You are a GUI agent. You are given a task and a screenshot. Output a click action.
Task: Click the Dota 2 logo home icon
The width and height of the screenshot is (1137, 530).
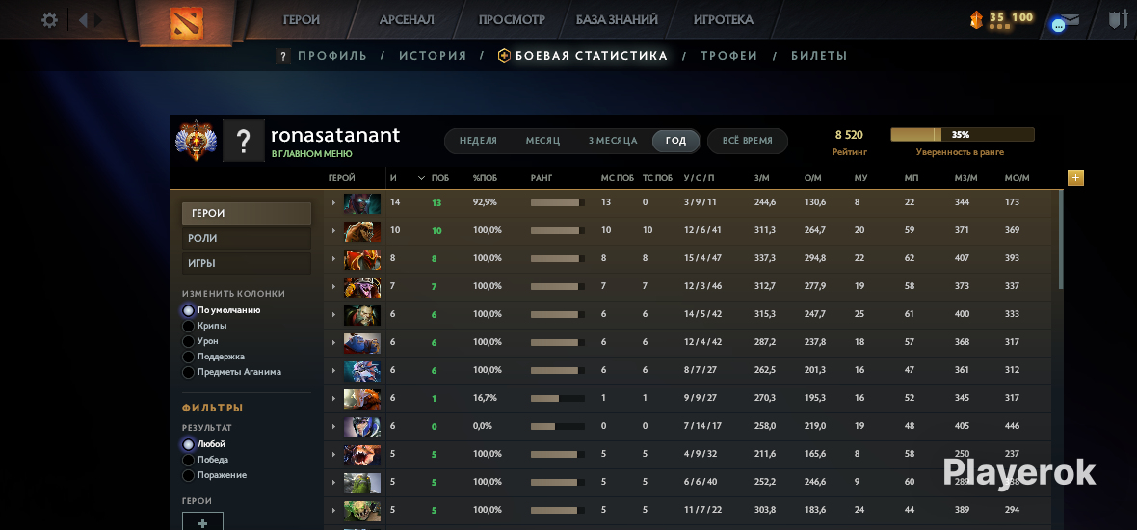coord(186,22)
